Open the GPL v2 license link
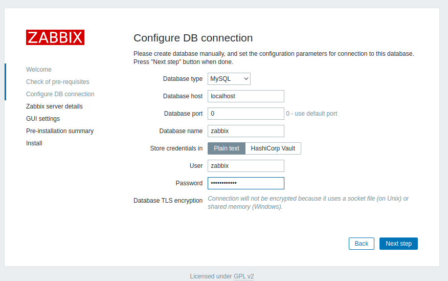This screenshot has width=448, height=281. tap(244, 276)
